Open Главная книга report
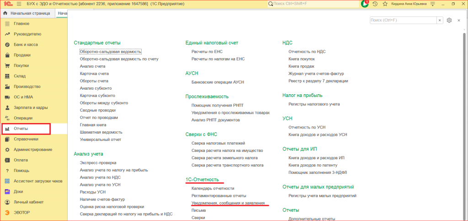The height and width of the screenshot is (221, 468). [x=93, y=125]
